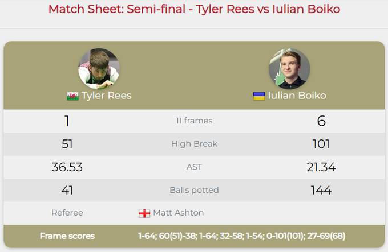Screen dimensions: 388x252
Task: Click Rees's AST value 36.53
Action: (x=67, y=167)
